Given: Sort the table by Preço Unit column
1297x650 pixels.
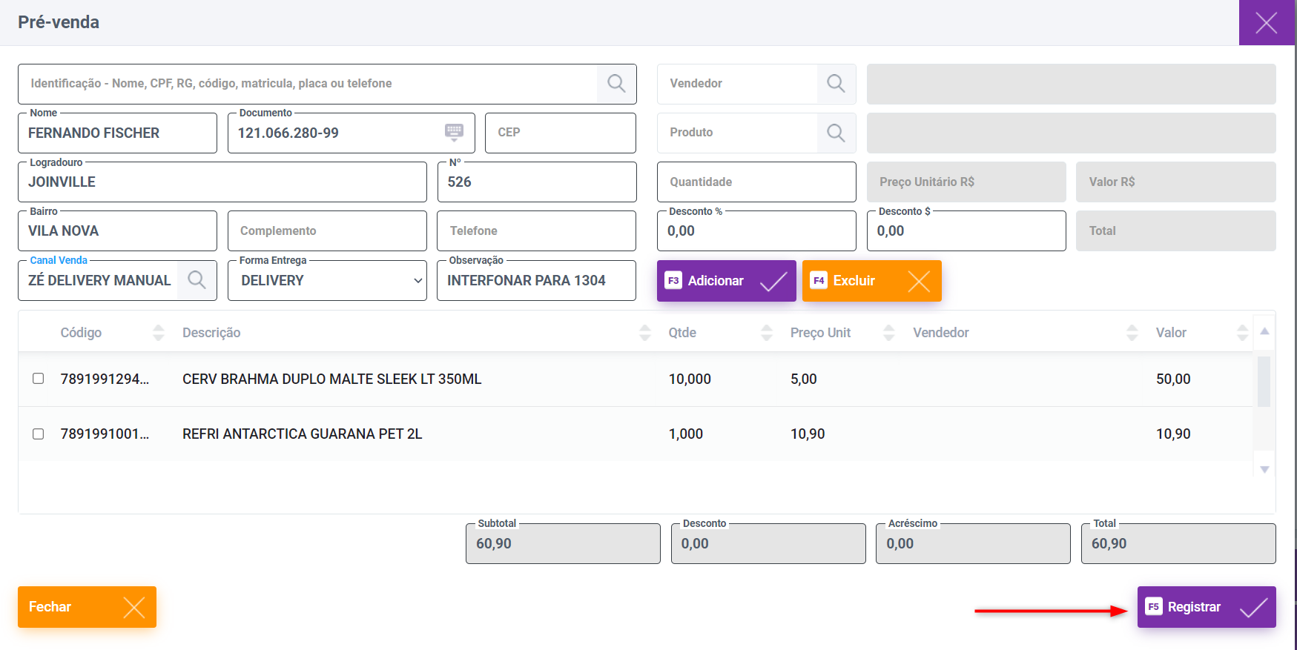Looking at the screenshot, I should pyautogui.click(x=888, y=333).
